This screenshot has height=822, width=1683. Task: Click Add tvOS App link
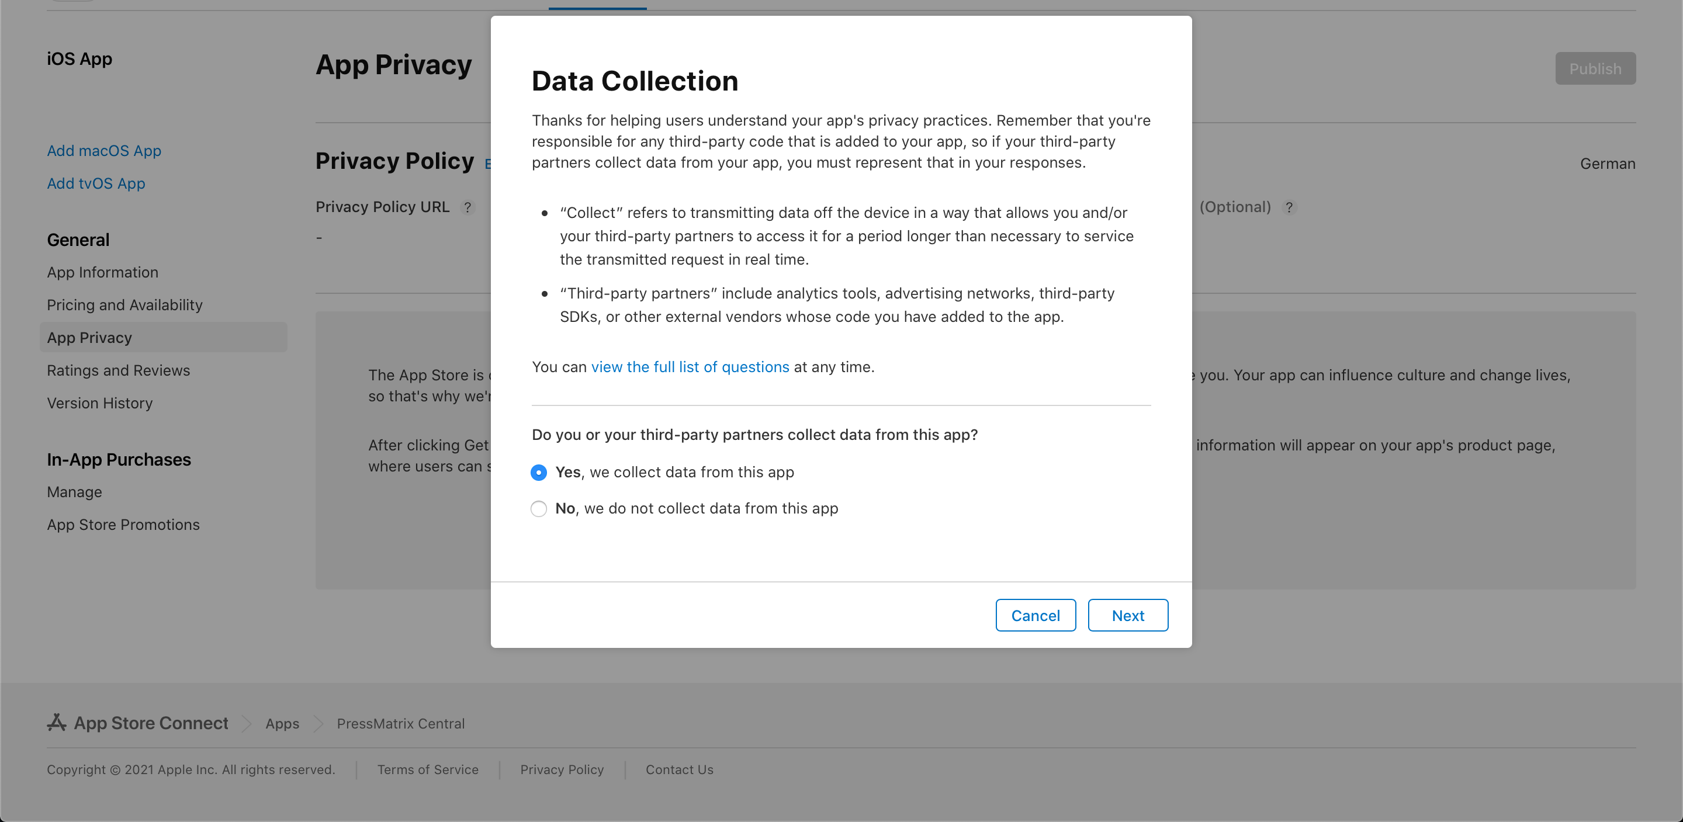[x=96, y=183]
